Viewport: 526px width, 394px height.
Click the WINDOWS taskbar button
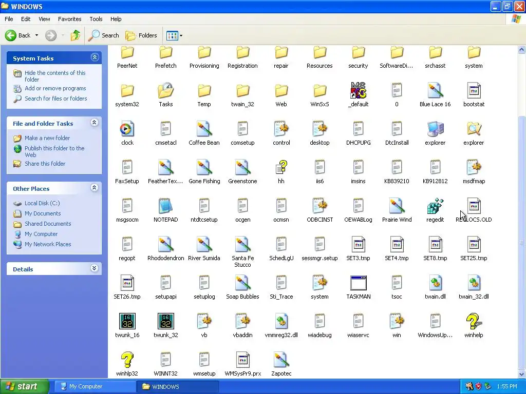click(x=178, y=386)
